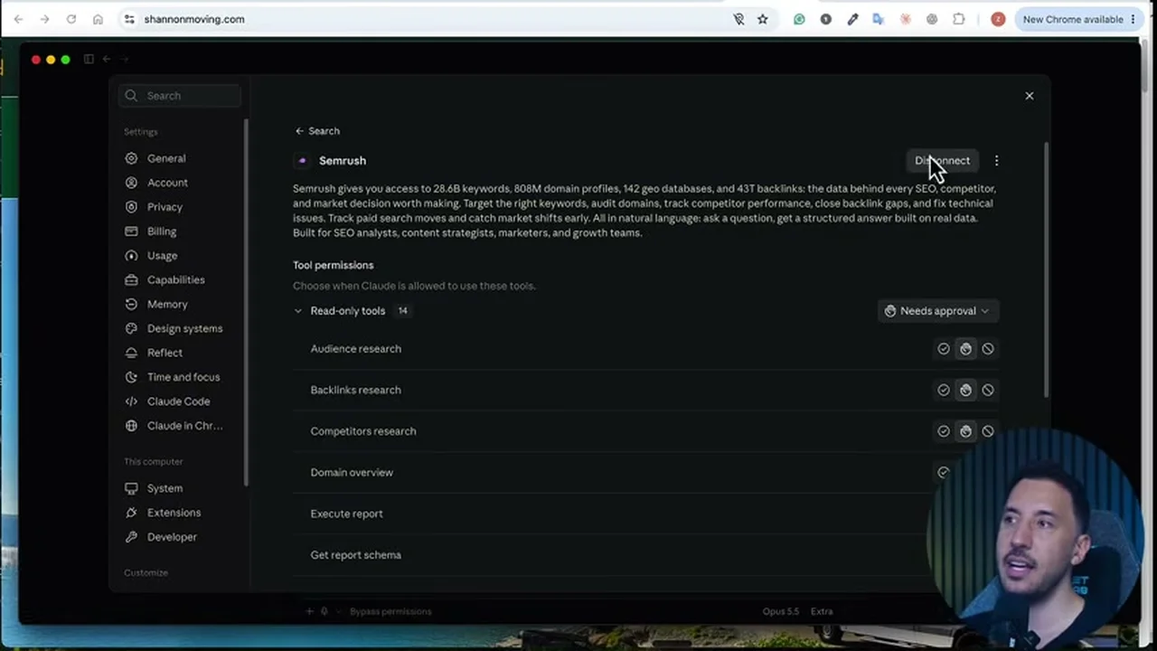
Task: Focus the settings Search field
Action: [180, 96]
